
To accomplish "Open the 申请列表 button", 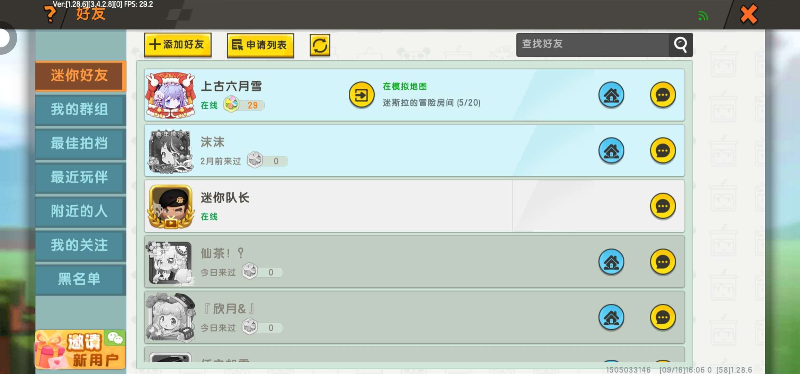I will pos(260,45).
